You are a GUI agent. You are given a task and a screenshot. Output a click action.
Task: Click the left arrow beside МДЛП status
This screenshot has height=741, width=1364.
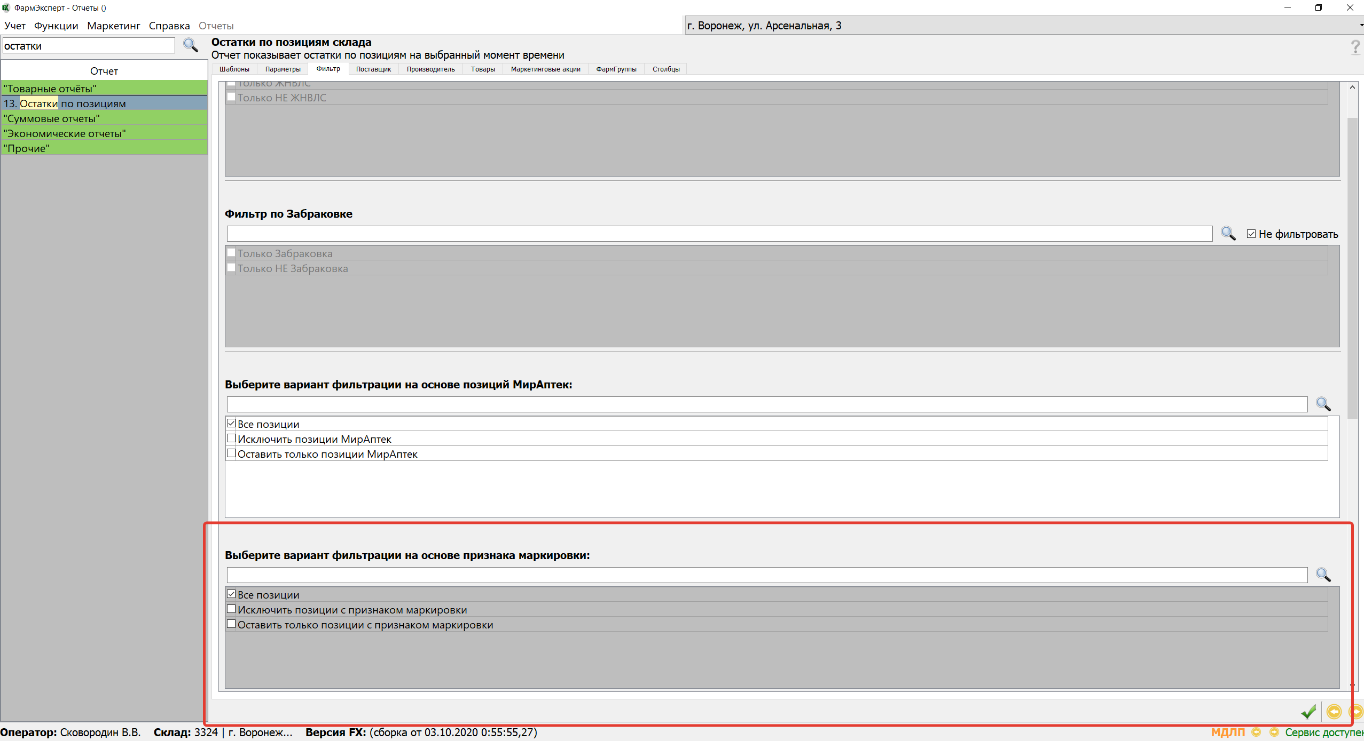point(1256,732)
